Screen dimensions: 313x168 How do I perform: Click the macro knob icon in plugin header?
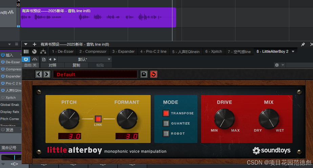pyautogui.click(x=34, y=51)
